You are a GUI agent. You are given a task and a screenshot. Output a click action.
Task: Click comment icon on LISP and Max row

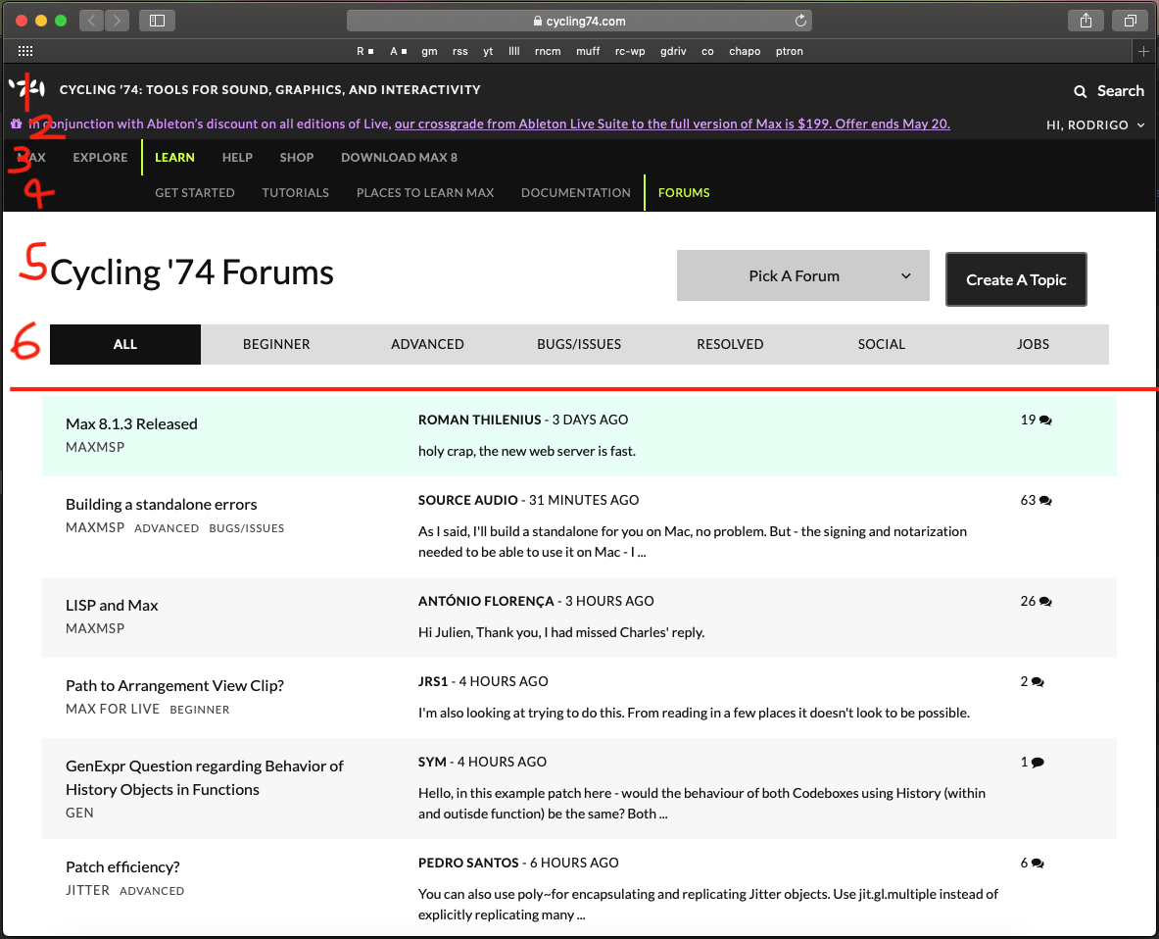1045,602
